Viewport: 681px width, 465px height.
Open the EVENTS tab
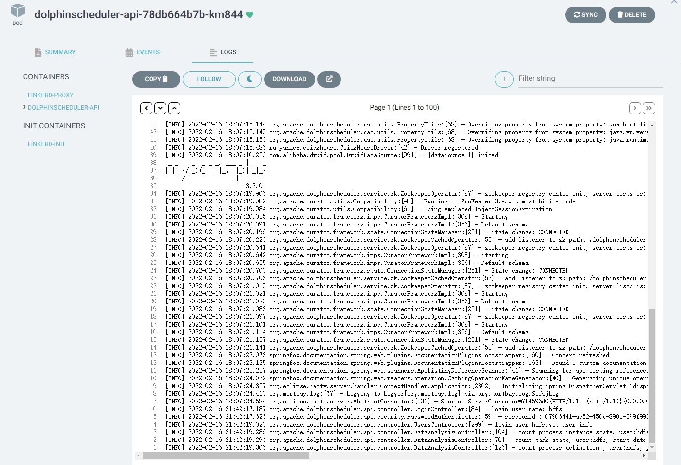142,52
